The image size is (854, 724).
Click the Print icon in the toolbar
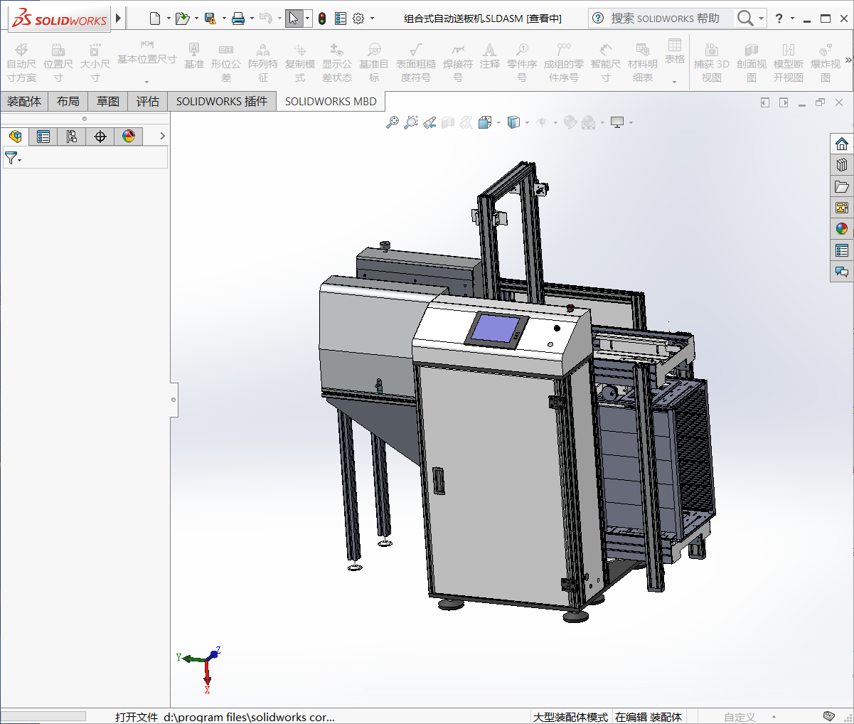click(238, 18)
